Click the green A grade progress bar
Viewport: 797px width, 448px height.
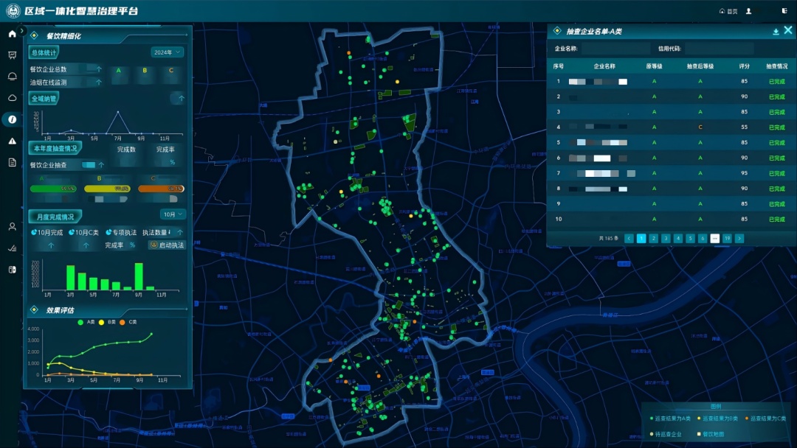pyautogui.click(x=54, y=189)
